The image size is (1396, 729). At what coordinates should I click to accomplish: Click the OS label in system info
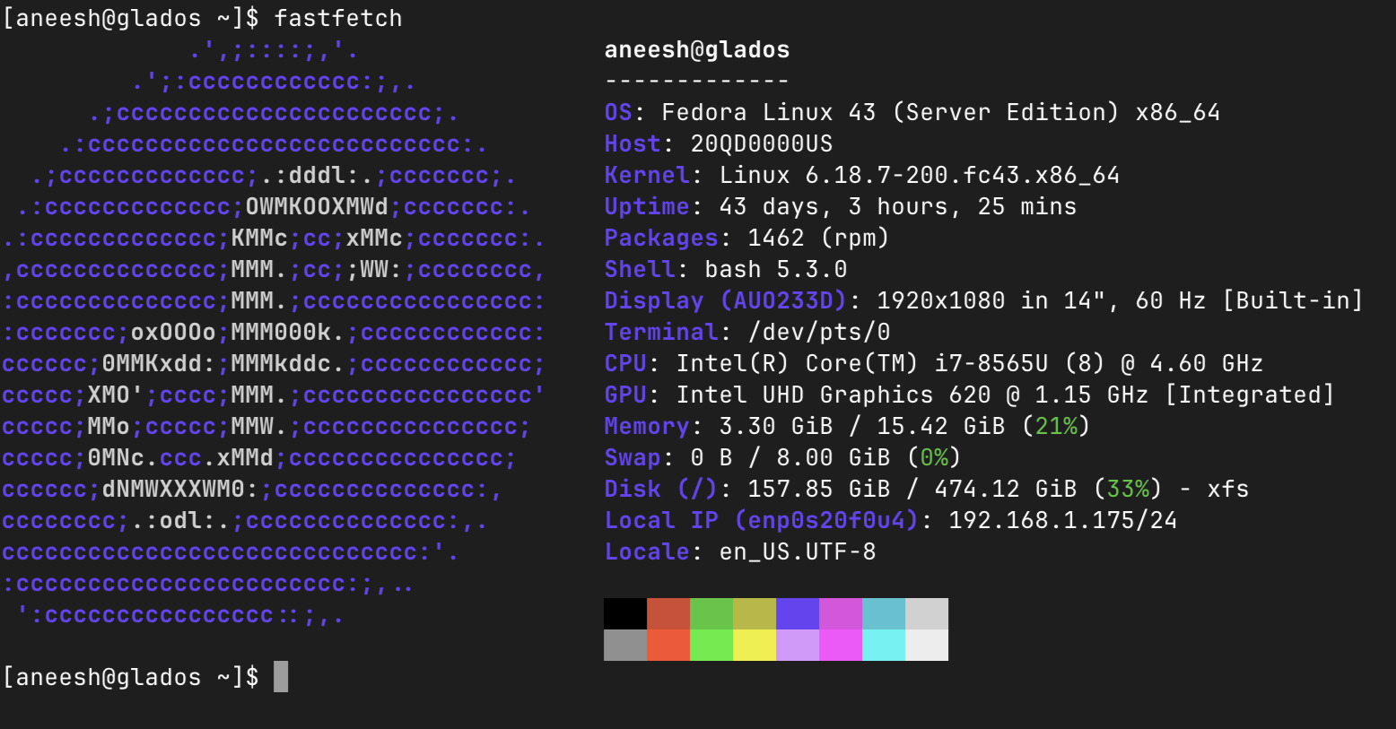[618, 113]
